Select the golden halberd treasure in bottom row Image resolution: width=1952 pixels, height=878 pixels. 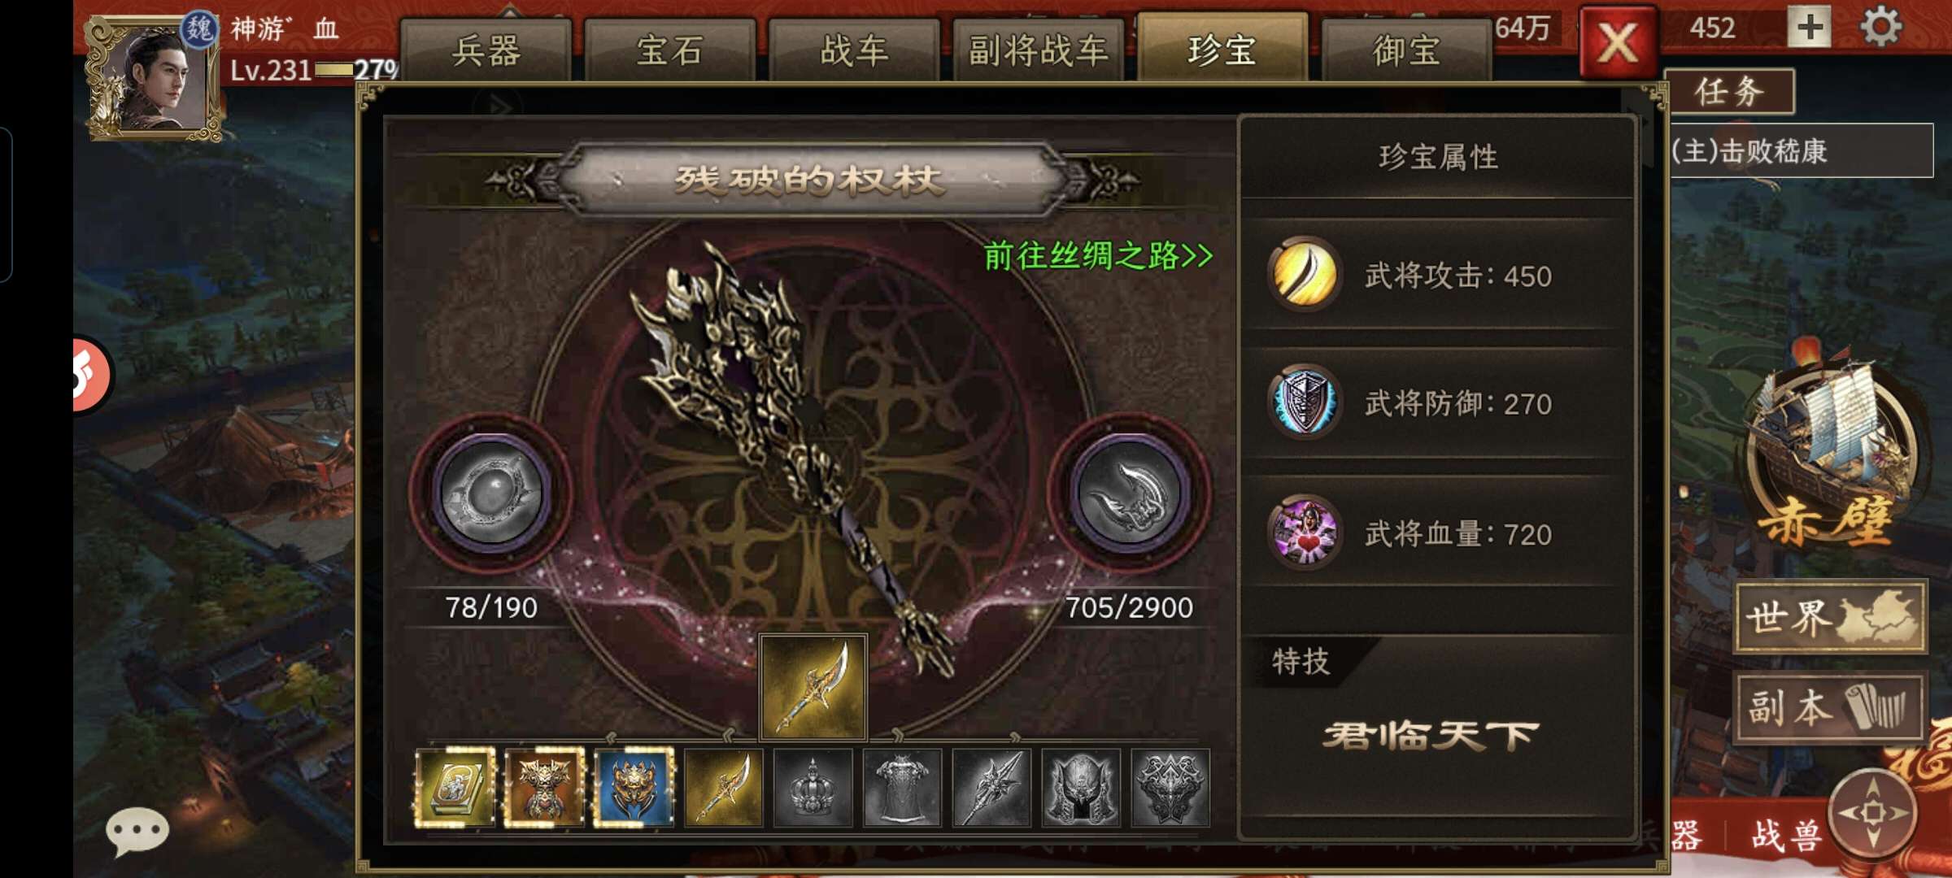[723, 787]
